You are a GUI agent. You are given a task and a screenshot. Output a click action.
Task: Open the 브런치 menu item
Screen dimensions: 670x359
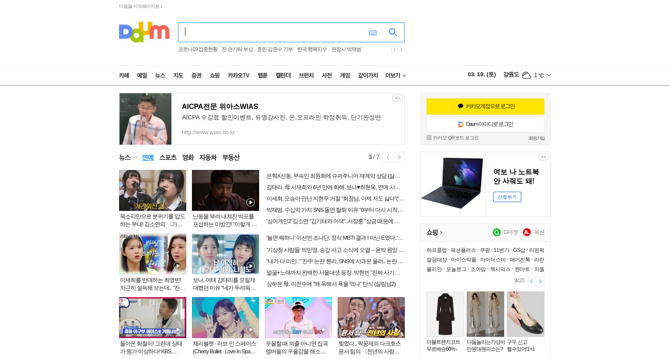pos(306,75)
